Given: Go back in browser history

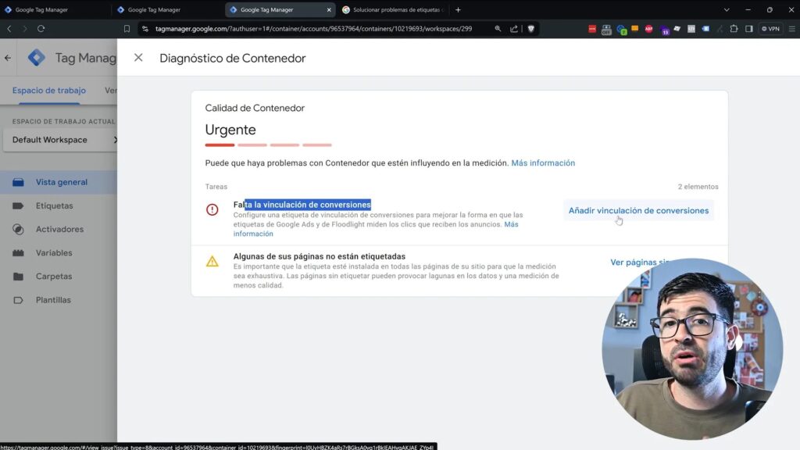Looking at the screenshot, I should (9, 29).
